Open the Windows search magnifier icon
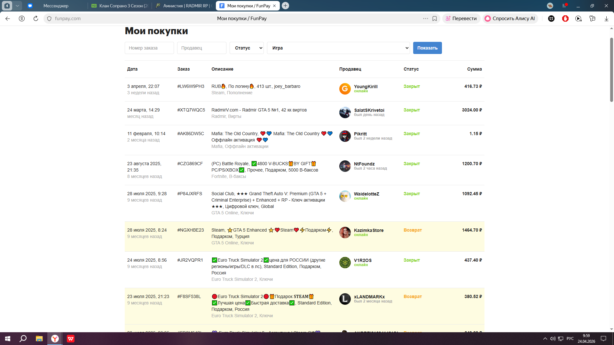This screenshot has width=614, height=345. [23, 339]
